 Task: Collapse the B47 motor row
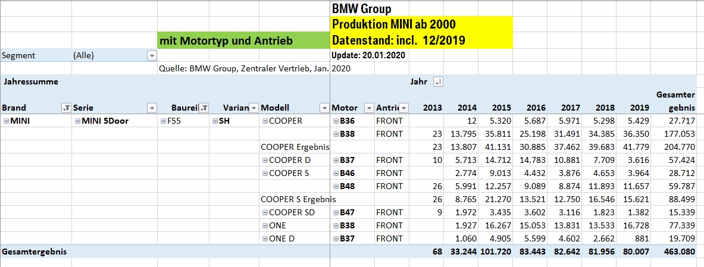point(336,213)
